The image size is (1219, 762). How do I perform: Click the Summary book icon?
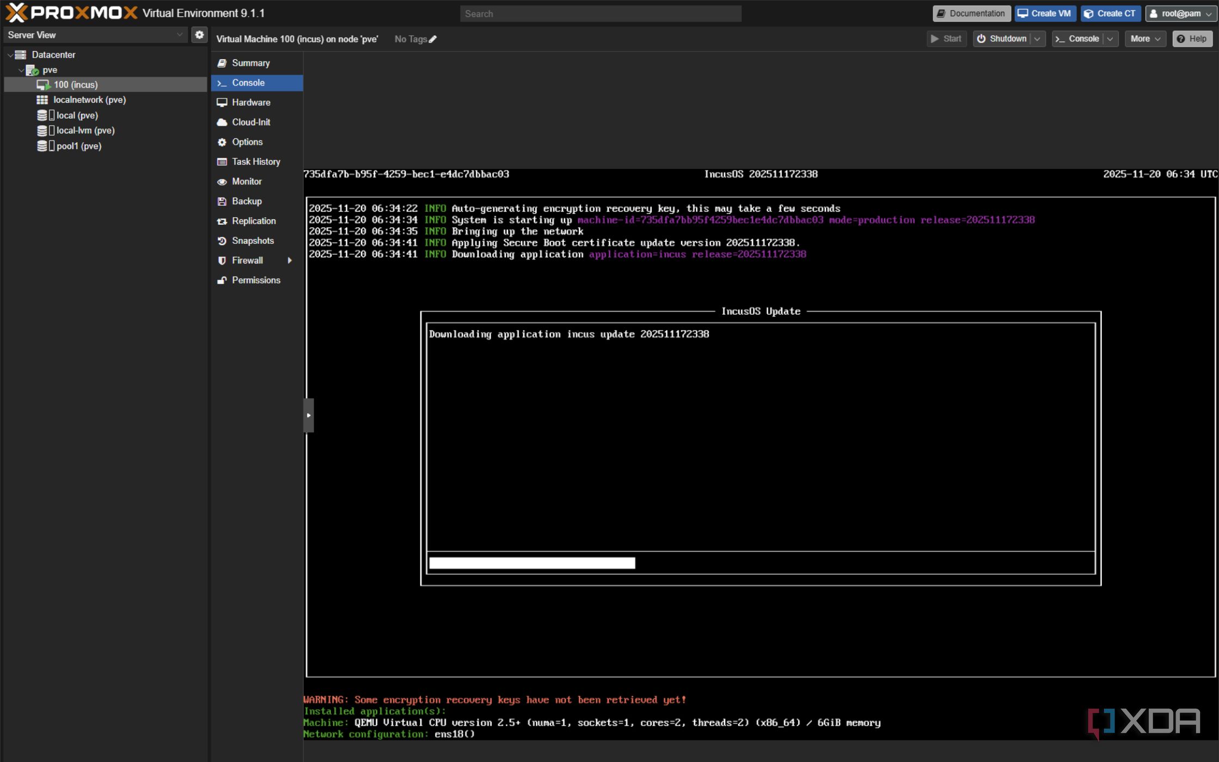[222, 63]
